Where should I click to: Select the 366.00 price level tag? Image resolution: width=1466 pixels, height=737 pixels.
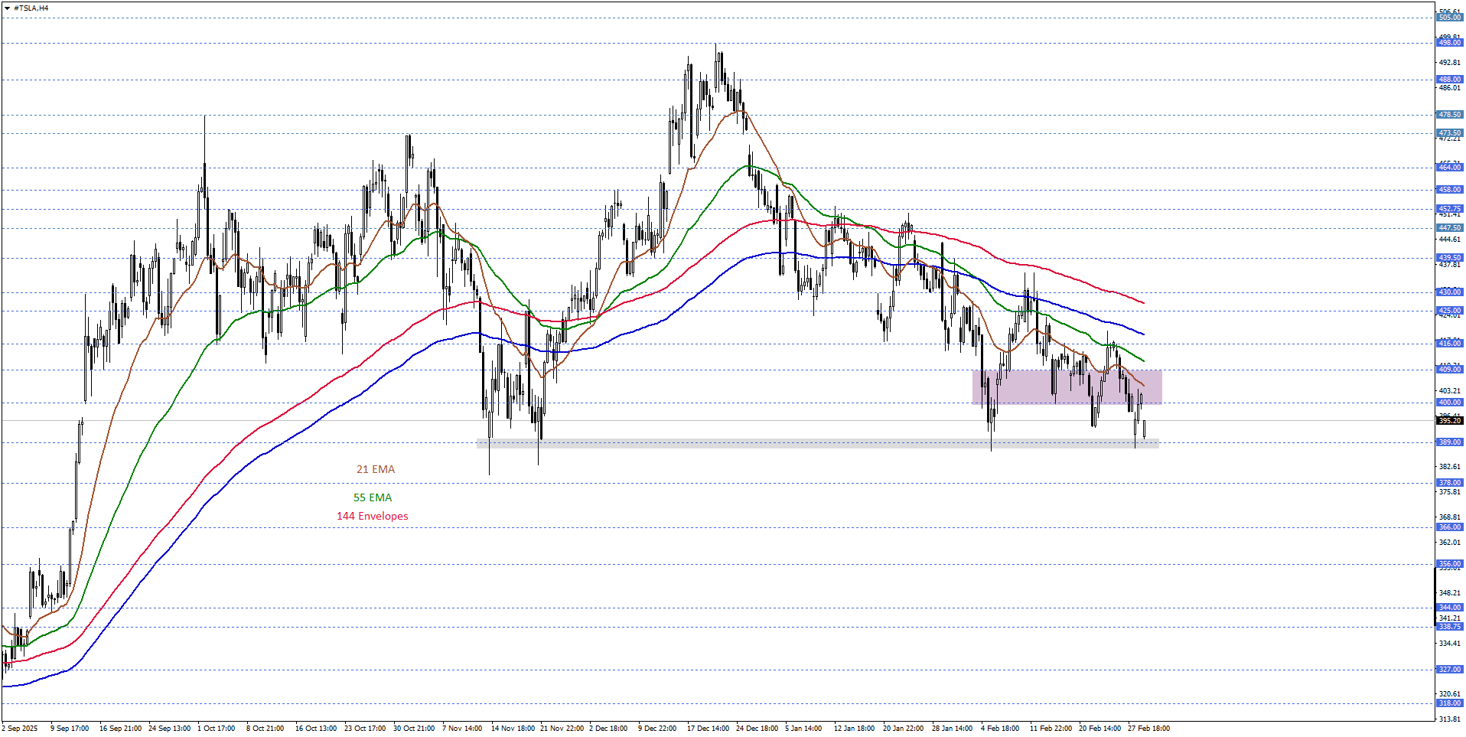point(1449,527)
